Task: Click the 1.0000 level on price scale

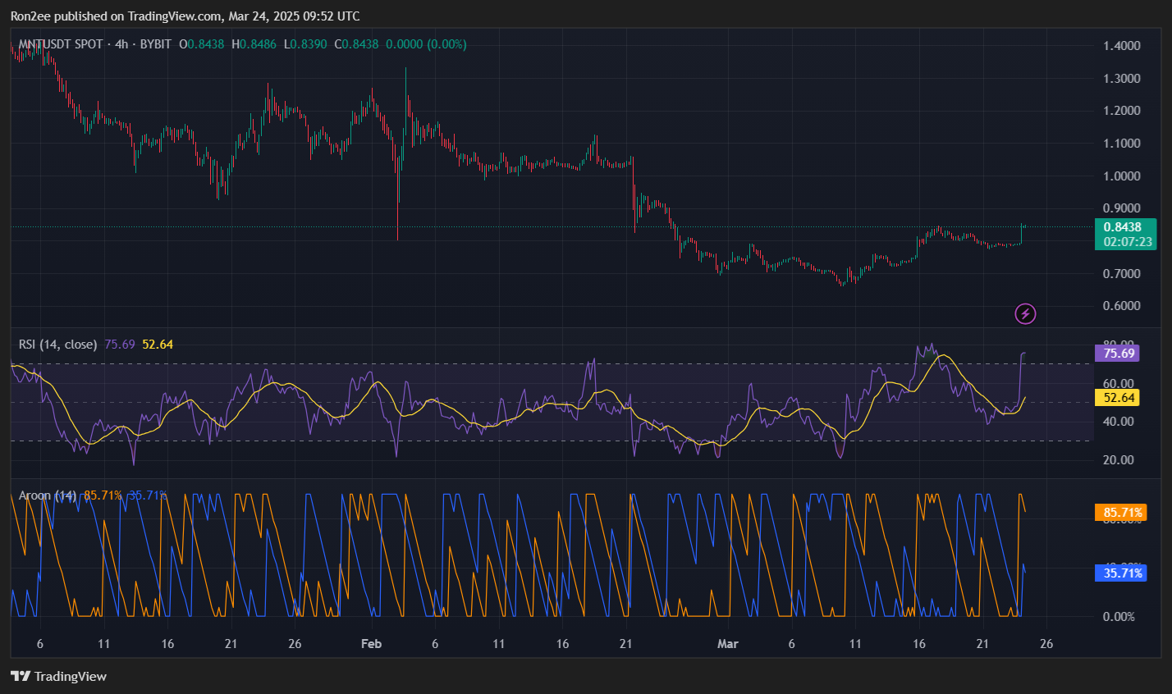Action: (1121, 176)
